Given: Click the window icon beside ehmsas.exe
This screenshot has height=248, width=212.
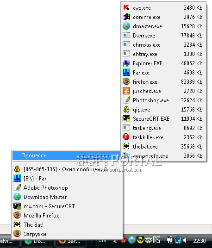Looking at the screenshot, I should pos(126,44).
